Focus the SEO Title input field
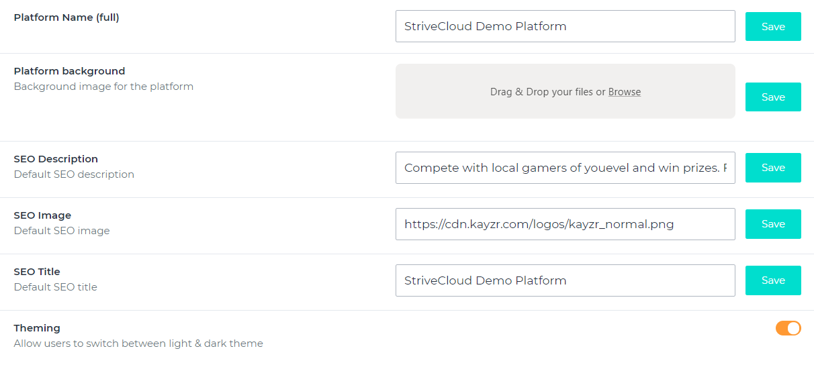This screenshot has height=365, width=814. point(565,280)
